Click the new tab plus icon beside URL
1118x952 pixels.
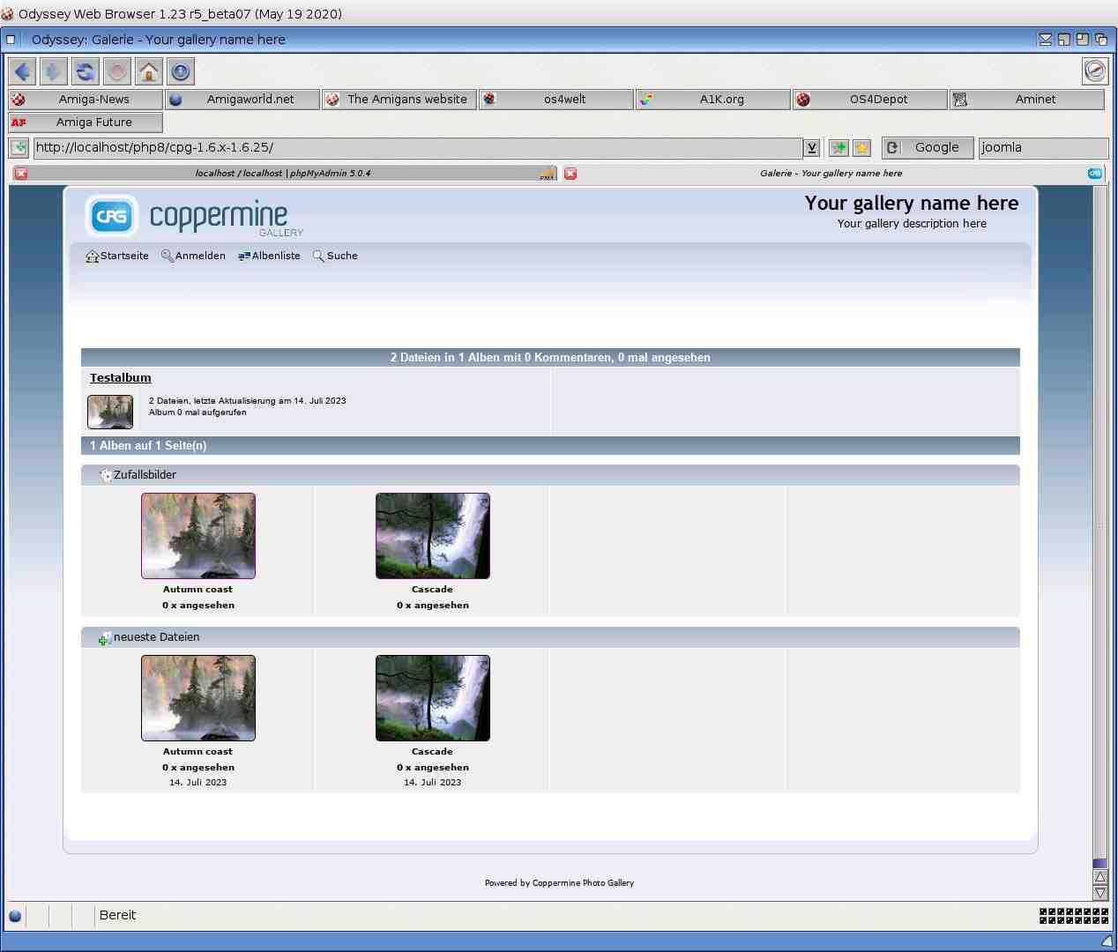(838, 148)
